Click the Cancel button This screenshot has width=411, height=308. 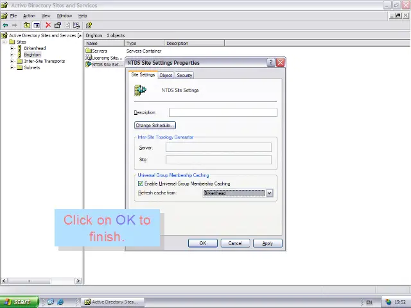[x=235, y=243]
